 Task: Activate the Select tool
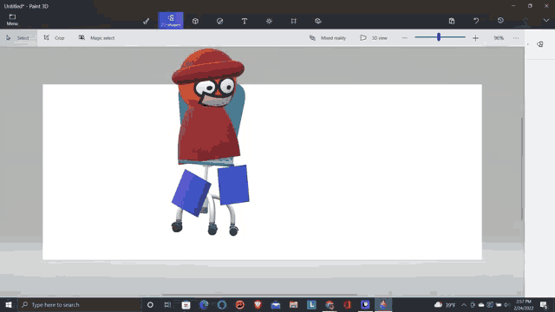(18, 38)
